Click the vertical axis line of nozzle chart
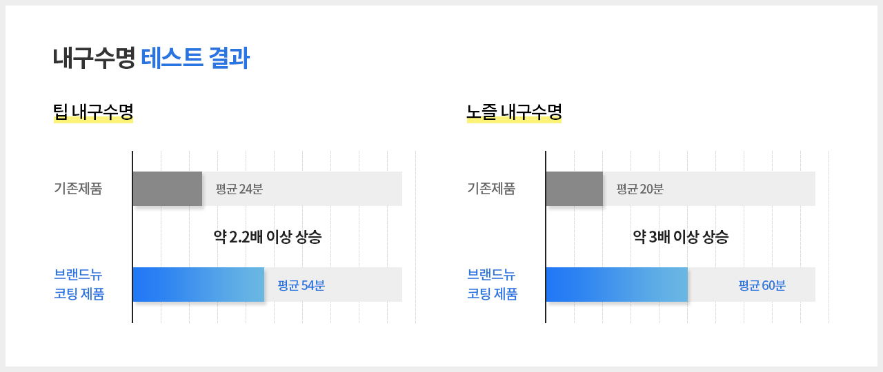This screenshot has height=372, width=883. 546,237
